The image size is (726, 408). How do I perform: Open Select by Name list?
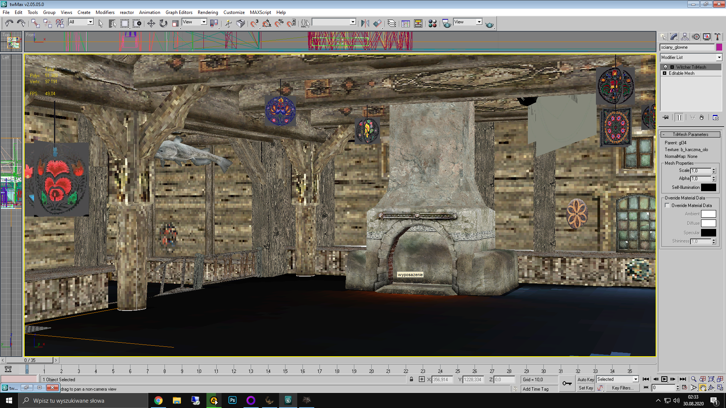112,23
